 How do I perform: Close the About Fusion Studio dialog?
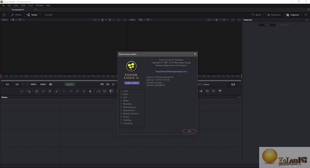click(195, 54)
